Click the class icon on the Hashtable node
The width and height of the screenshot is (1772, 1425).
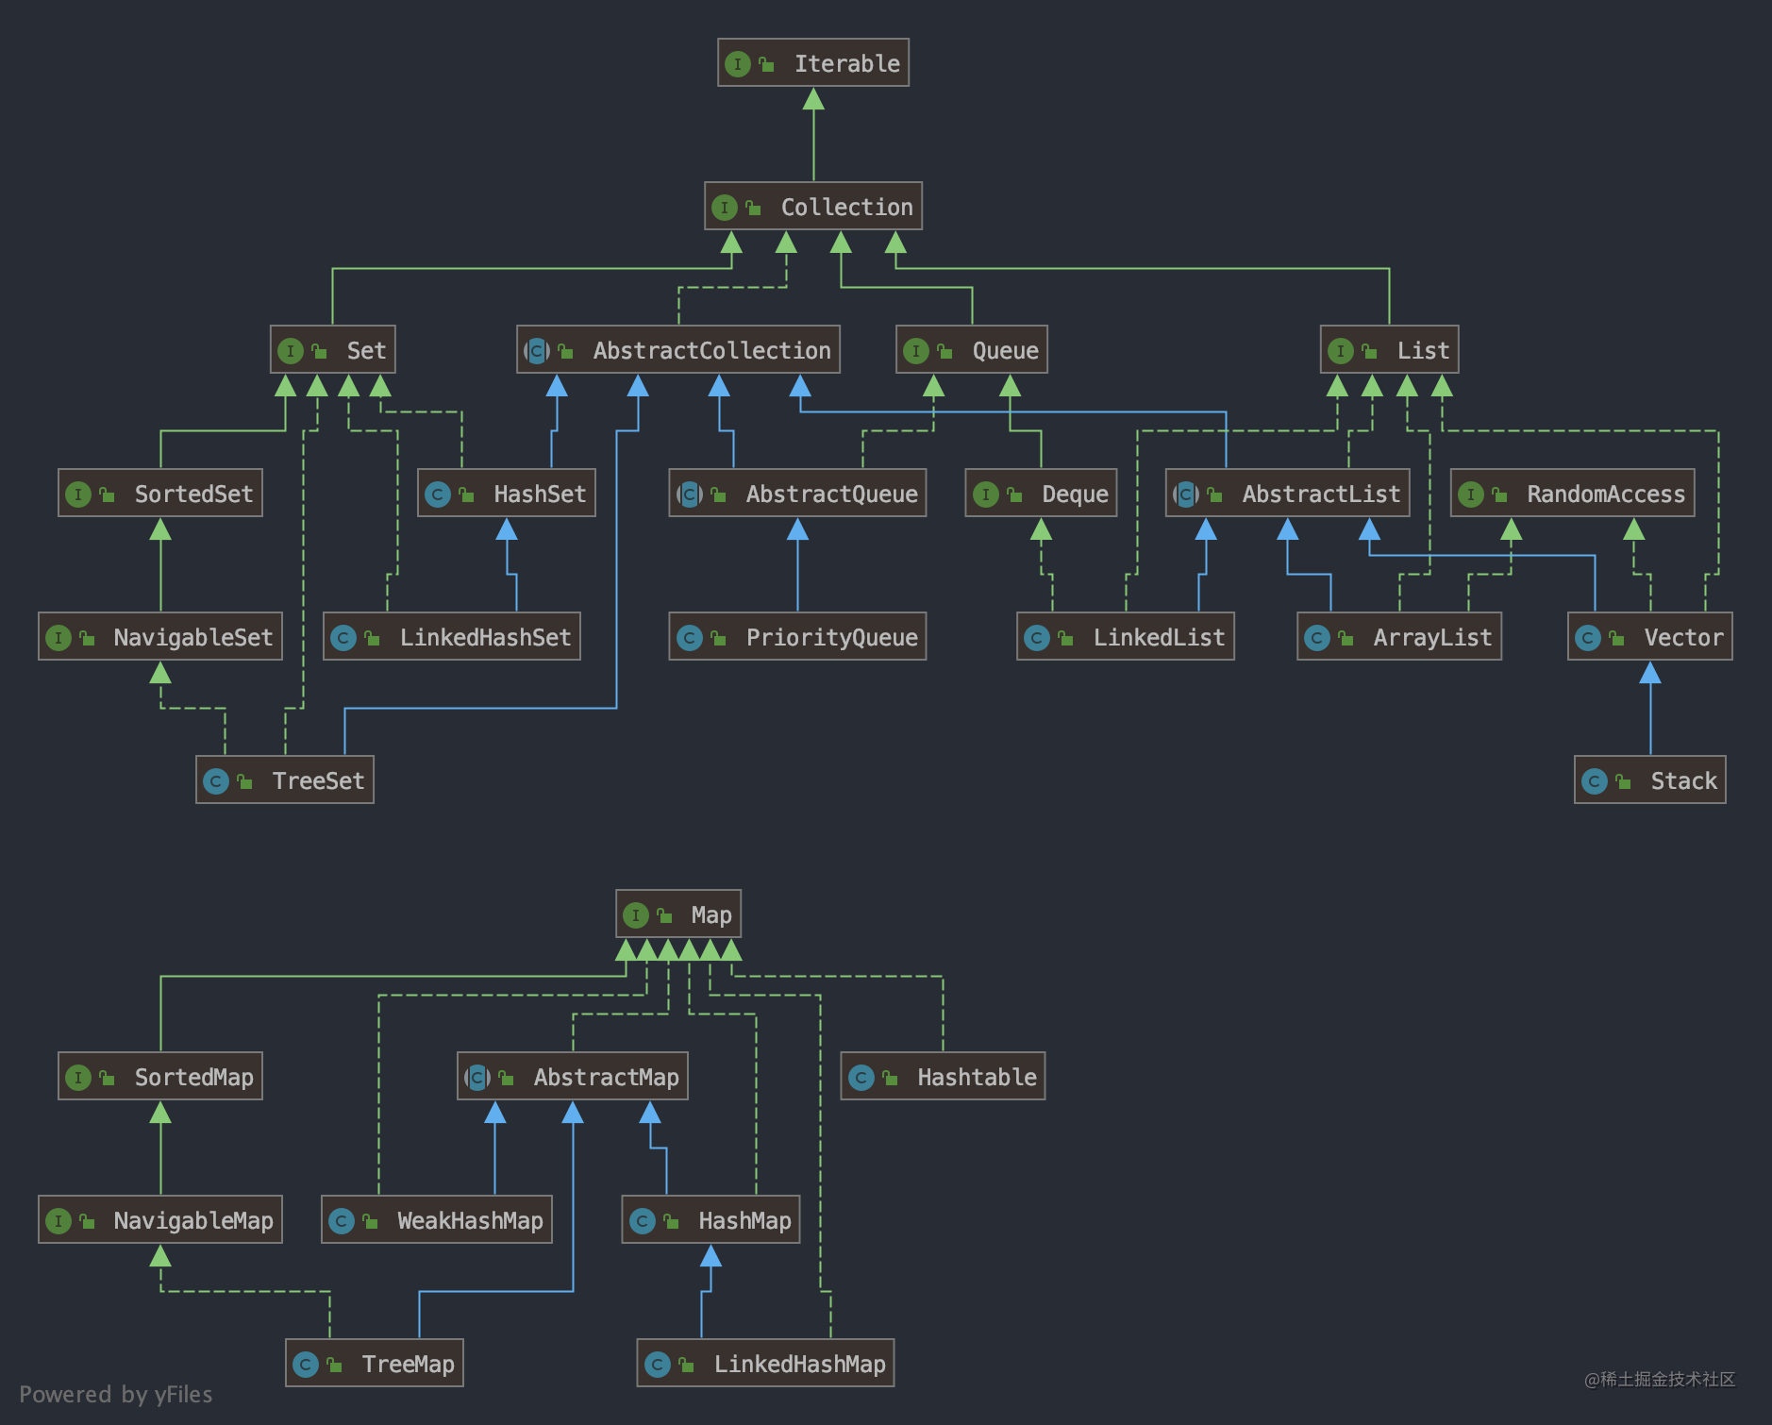pyautogui.click(x=861, y=1076)
